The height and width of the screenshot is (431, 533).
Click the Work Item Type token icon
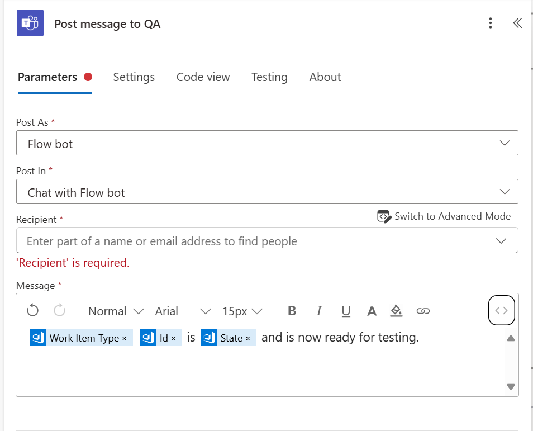tap(38, 338)
